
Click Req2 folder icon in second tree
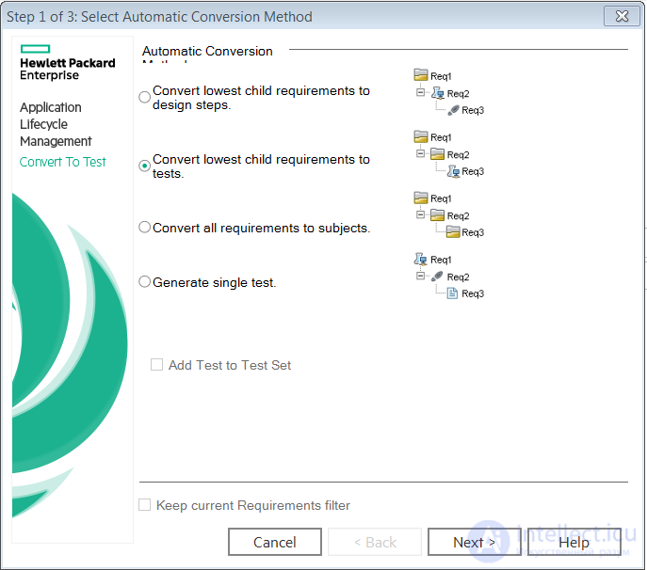[x=437, y=154]
